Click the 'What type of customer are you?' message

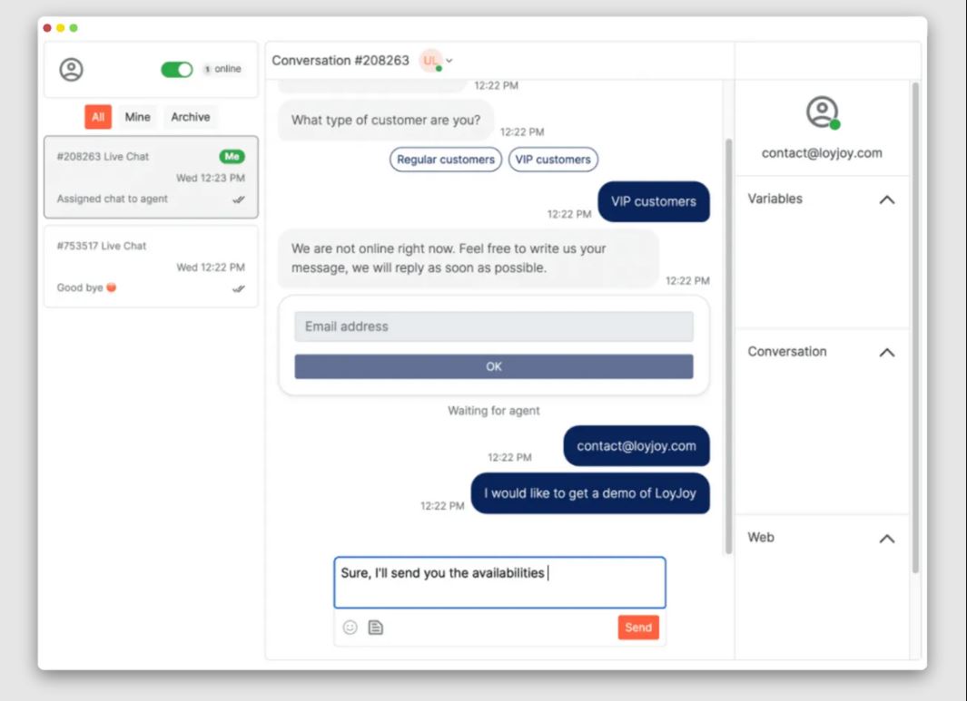386,120
